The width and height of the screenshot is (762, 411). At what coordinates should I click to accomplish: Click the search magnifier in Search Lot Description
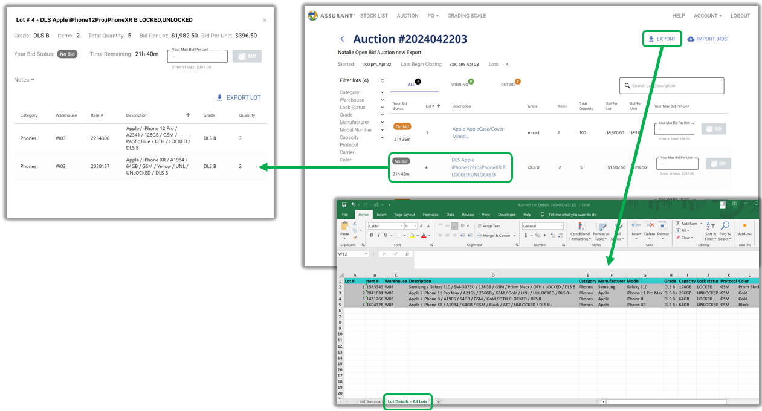click(627, 86)
